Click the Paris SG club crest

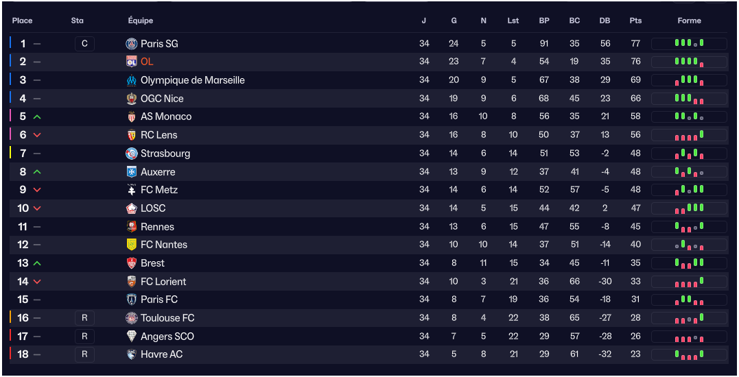click(132, 44)
